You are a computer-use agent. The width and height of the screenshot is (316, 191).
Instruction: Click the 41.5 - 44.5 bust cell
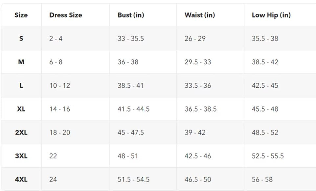[x=133, y=109]
